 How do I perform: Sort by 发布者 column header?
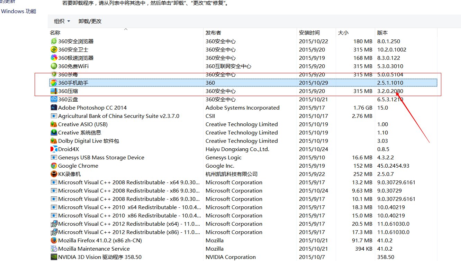pyautogui.click(x=213, y=33)
